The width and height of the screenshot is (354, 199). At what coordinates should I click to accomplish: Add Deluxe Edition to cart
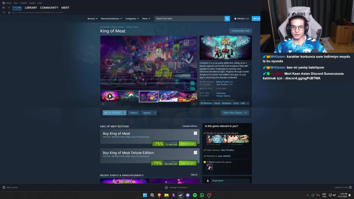point(188,163)
